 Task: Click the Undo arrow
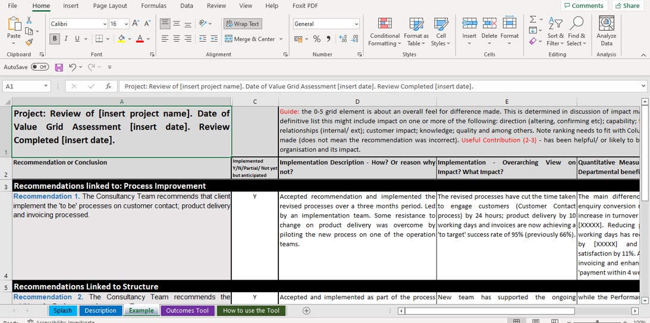(x=73, y=67)
